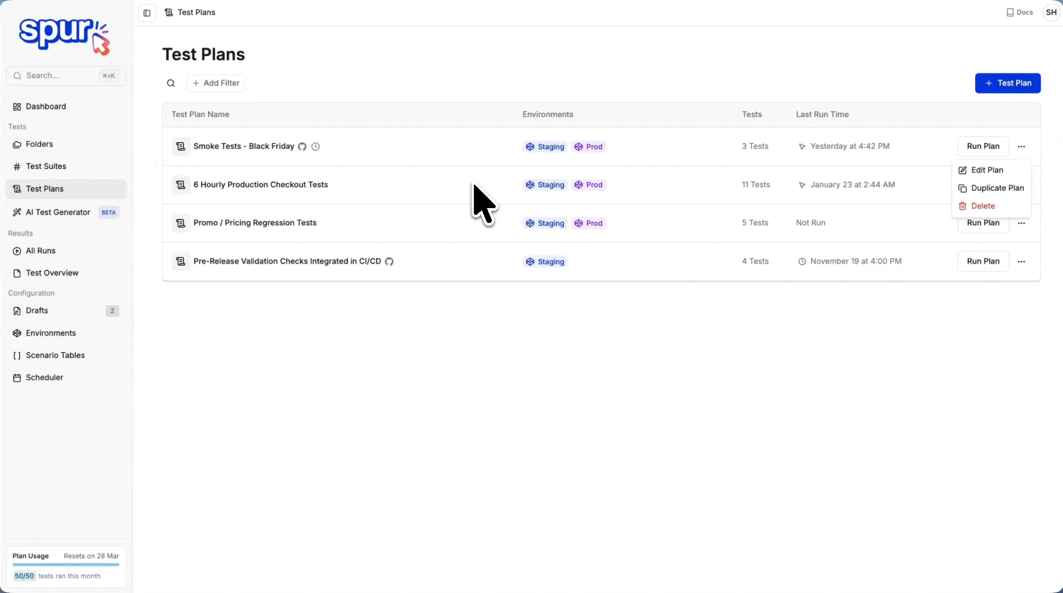Toggle the sidebar collapse icon
Image resolution: width=1063 pixels, height=593 pixels.
click(x=147, y=13)
